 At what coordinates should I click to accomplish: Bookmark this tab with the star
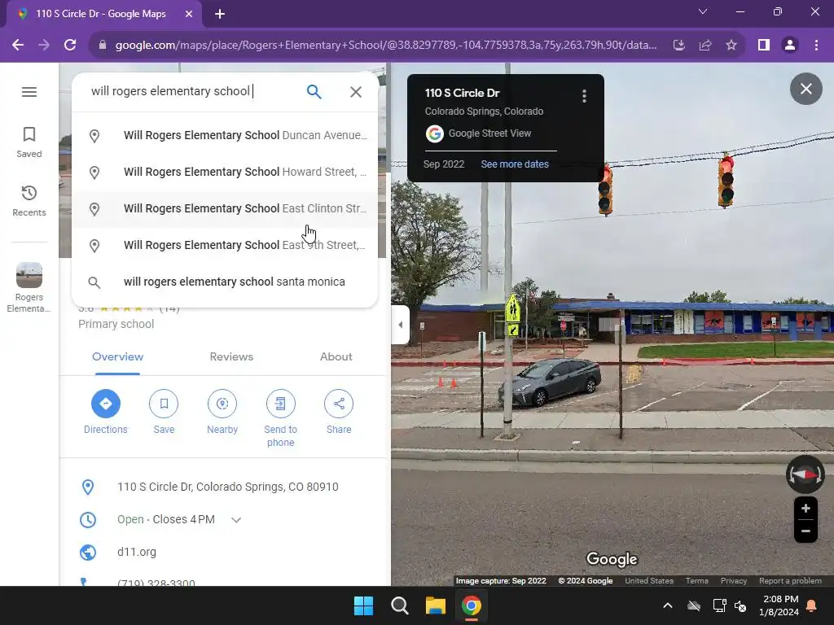[731, 46]
